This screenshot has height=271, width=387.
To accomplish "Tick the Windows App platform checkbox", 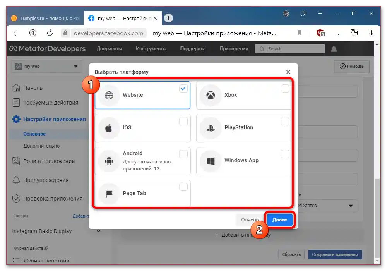I will [x=285, y=154].
